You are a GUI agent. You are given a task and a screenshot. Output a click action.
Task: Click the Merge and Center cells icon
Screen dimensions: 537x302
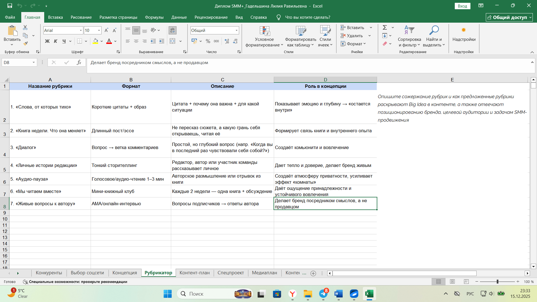tap(173, 41)
